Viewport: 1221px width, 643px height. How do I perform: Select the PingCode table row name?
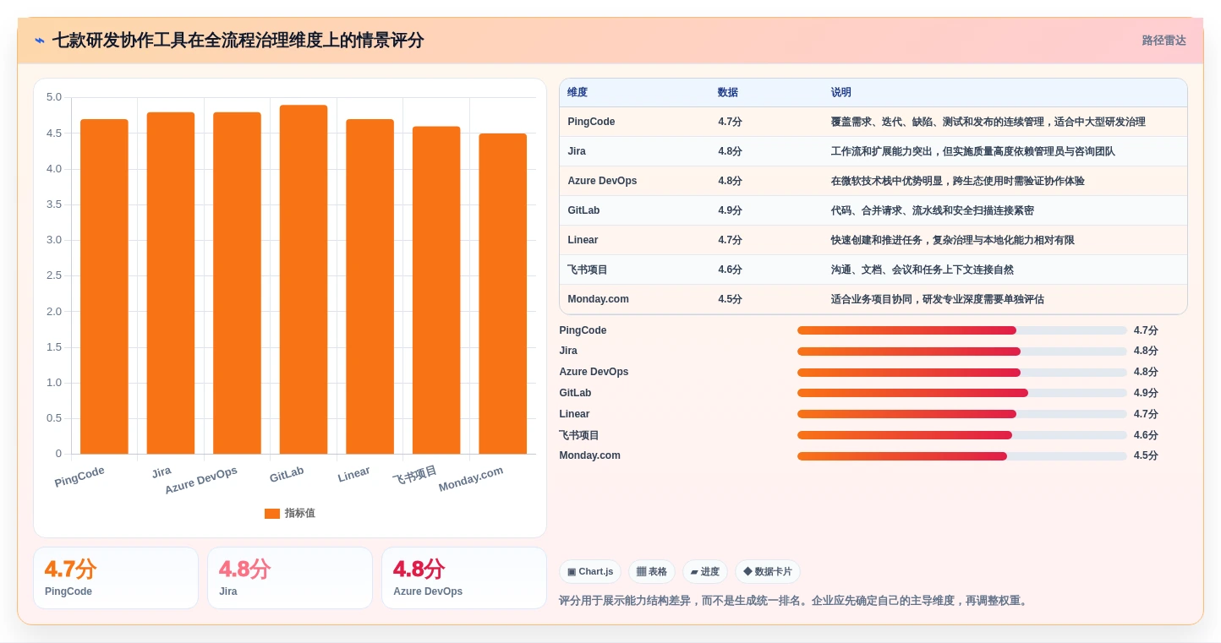click(x=591, y=122)
